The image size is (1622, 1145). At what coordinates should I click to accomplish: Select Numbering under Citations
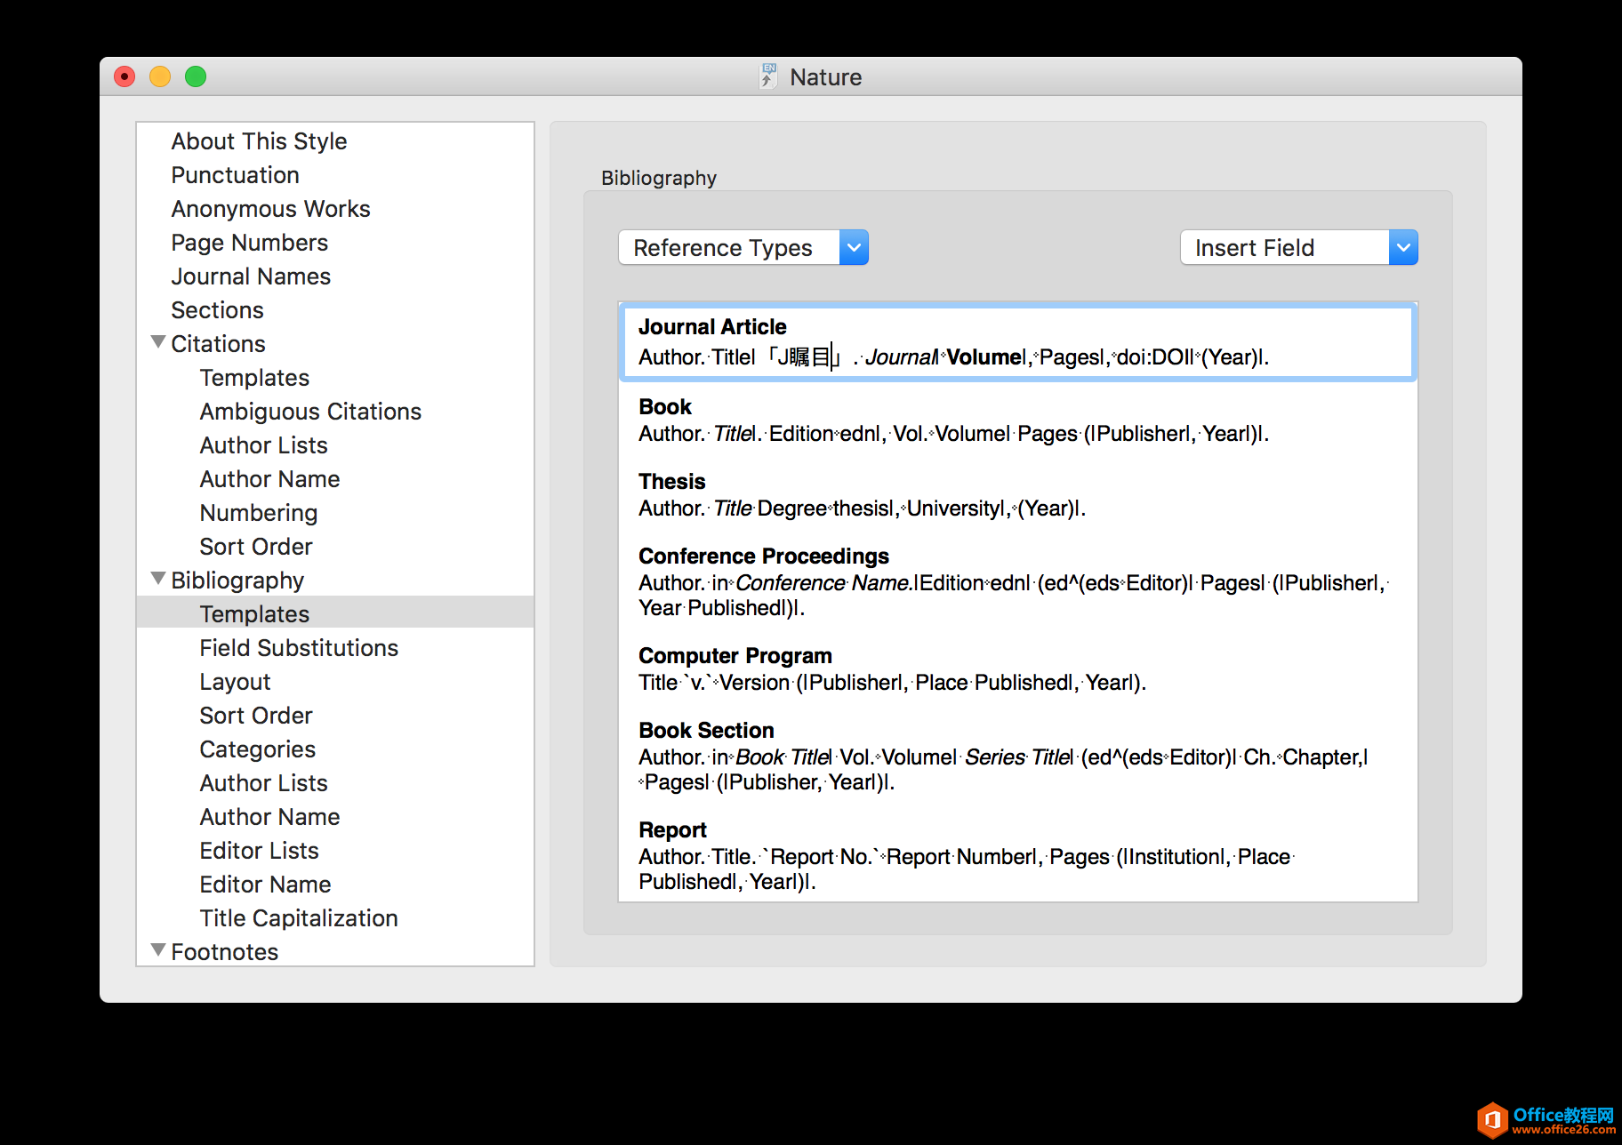(x=258, y=513)
